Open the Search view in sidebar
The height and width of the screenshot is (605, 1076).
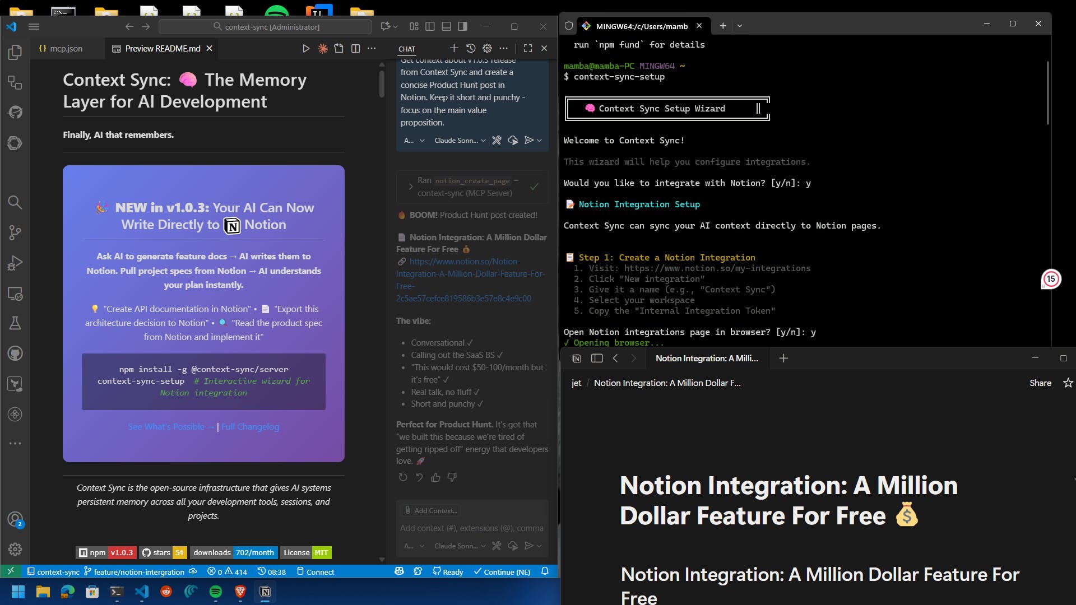15,202
